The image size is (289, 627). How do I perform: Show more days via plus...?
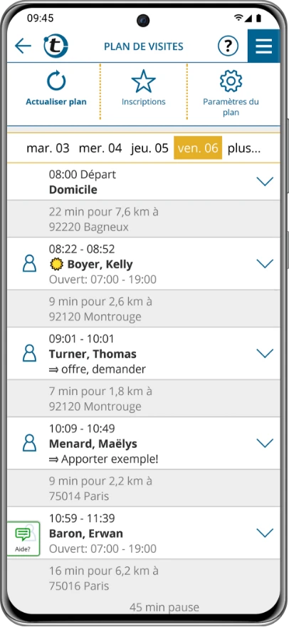tap(244, 148)
